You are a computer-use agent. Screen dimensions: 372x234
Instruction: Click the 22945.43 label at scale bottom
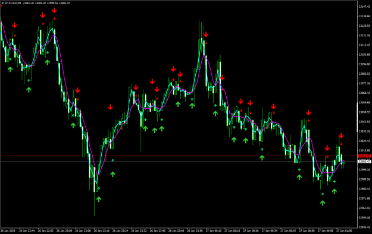(364, 227)
